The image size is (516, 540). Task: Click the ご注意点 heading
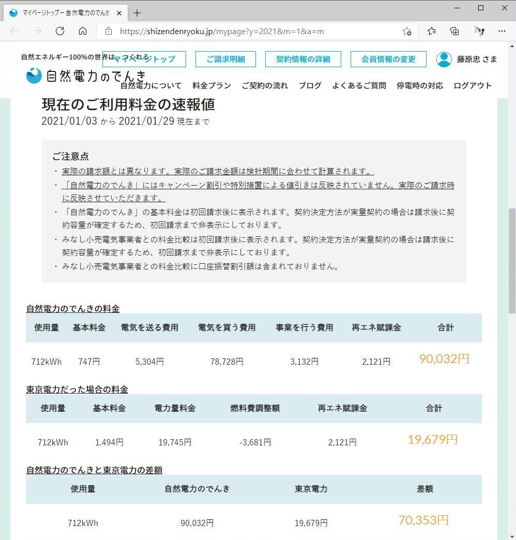click(x=70, y=156)
